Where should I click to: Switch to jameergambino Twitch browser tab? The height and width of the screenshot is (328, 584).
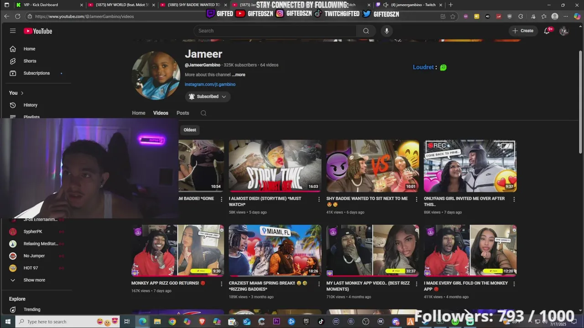409,5
